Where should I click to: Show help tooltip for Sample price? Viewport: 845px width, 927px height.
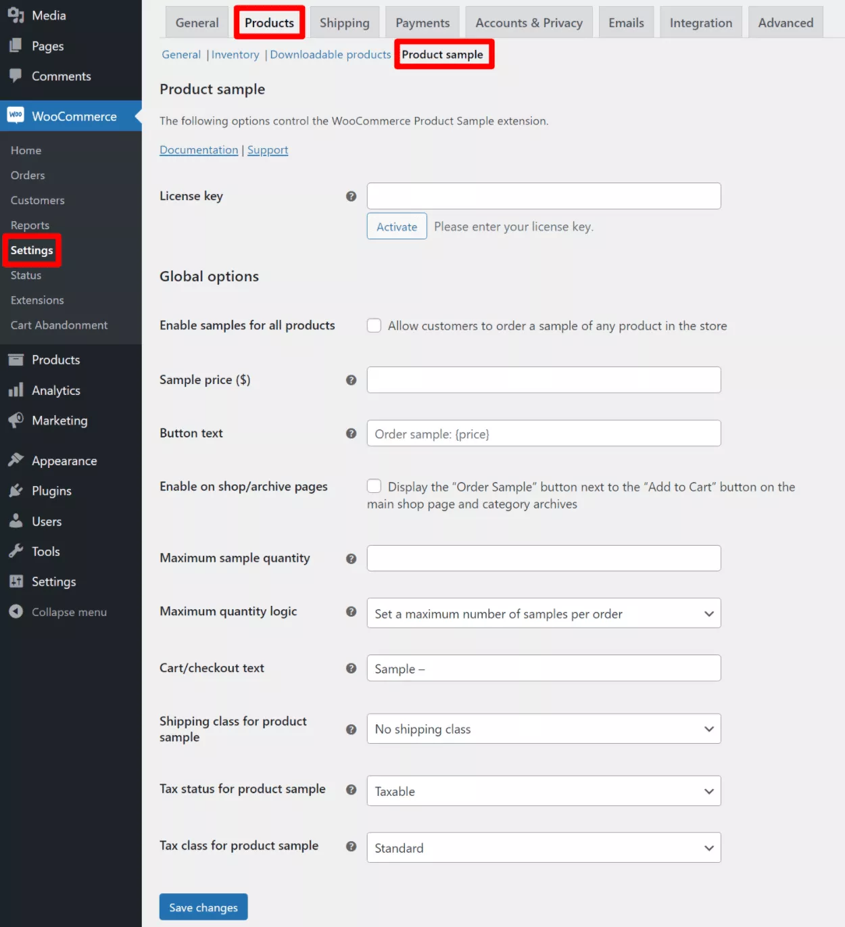pos(351,380)
